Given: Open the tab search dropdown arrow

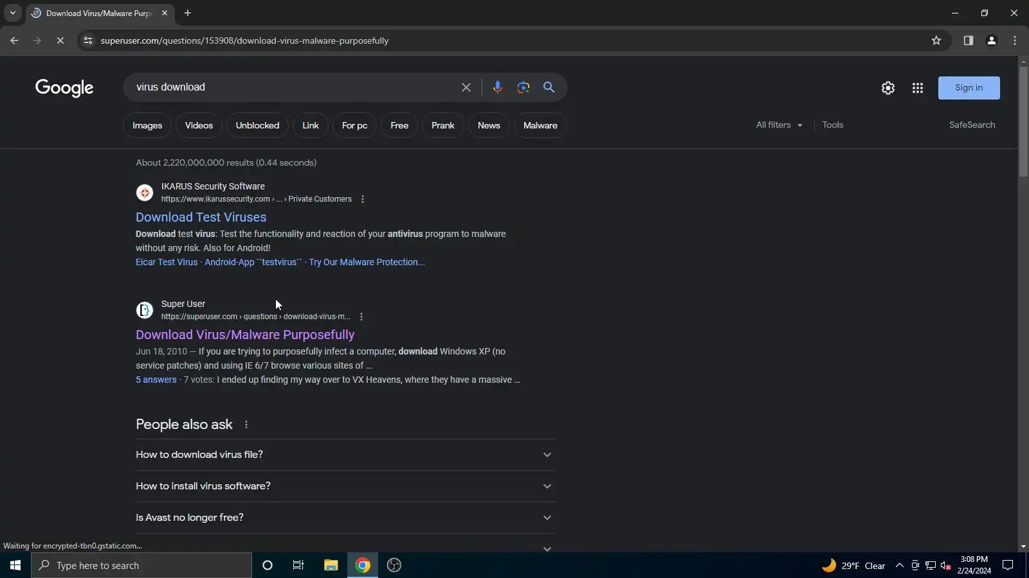Looking at the screenshot, I should pos(12,13).
